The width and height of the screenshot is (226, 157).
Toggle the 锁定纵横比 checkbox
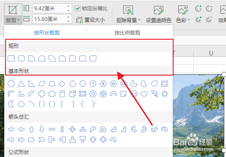coord(78,9)
